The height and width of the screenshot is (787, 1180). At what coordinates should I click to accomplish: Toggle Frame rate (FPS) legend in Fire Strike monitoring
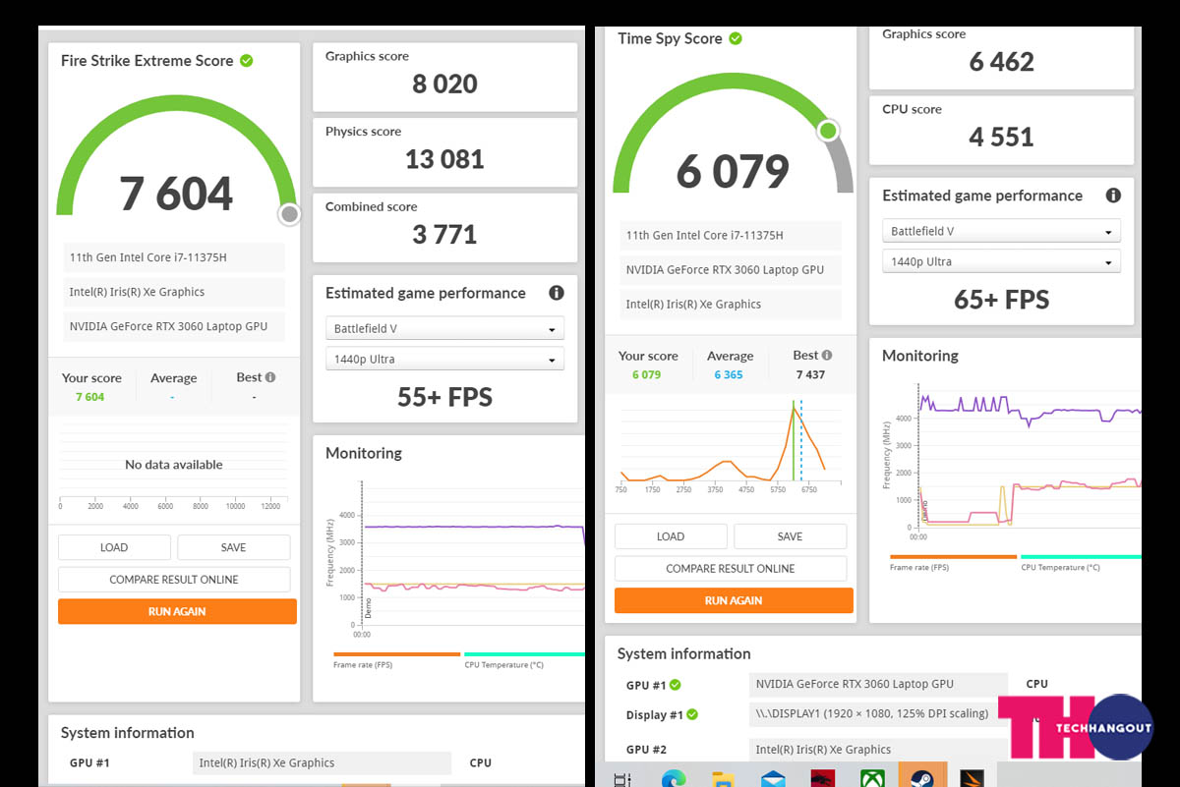[x=397, y=660]
